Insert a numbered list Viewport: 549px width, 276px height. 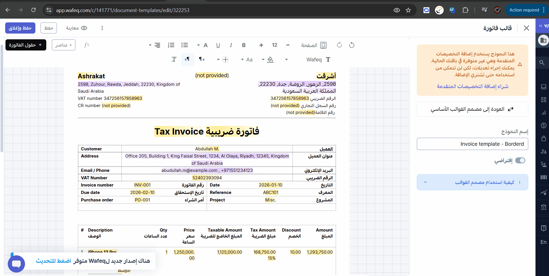tap(171, 45)
